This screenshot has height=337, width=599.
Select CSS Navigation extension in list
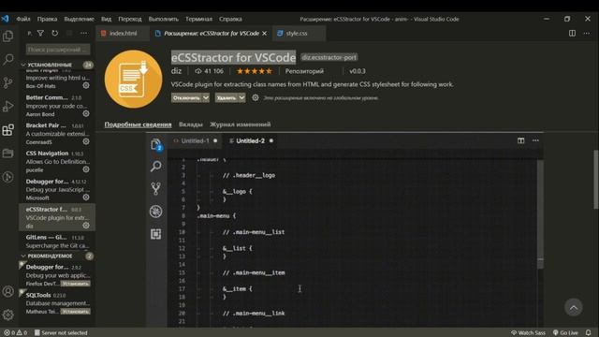[57, 161]
